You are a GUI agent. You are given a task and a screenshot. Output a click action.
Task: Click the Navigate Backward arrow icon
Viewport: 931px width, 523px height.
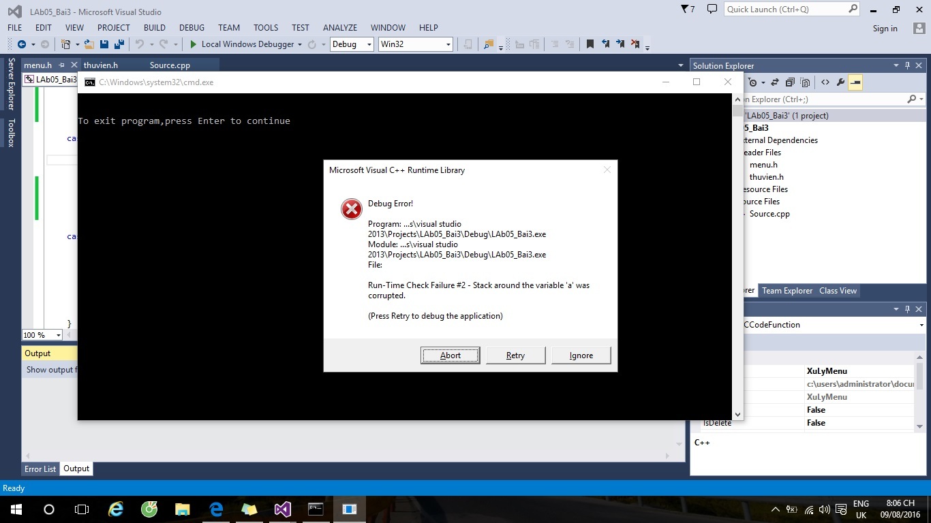tap(22, 44)
